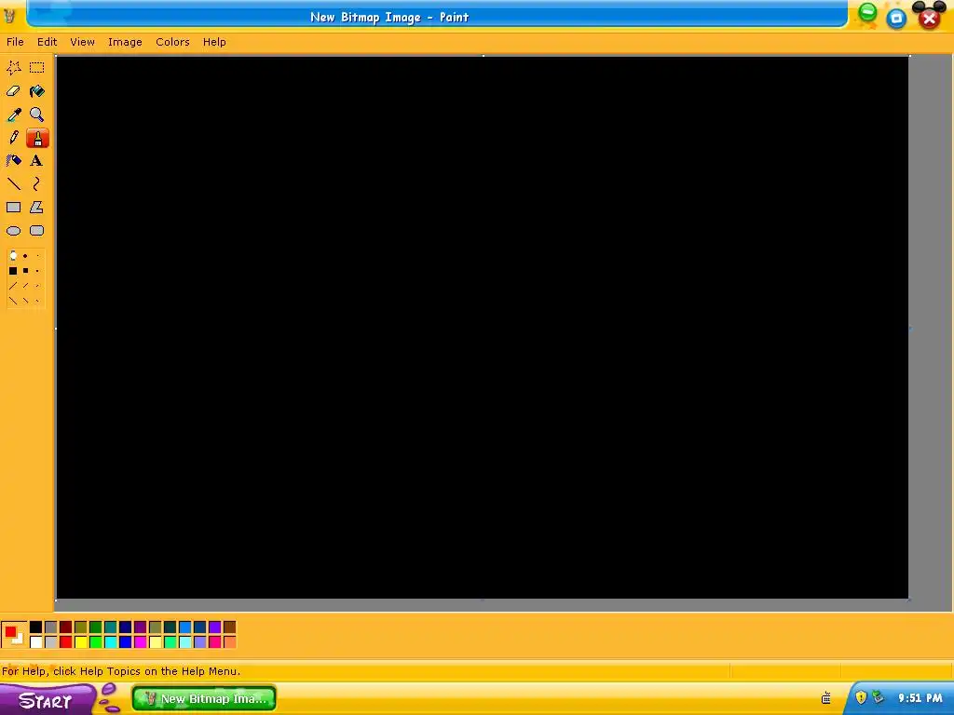Screen dimensions: 954x715
Task: Select the straight Line tool
Action: pyautogui.click(x=13, y=183)
